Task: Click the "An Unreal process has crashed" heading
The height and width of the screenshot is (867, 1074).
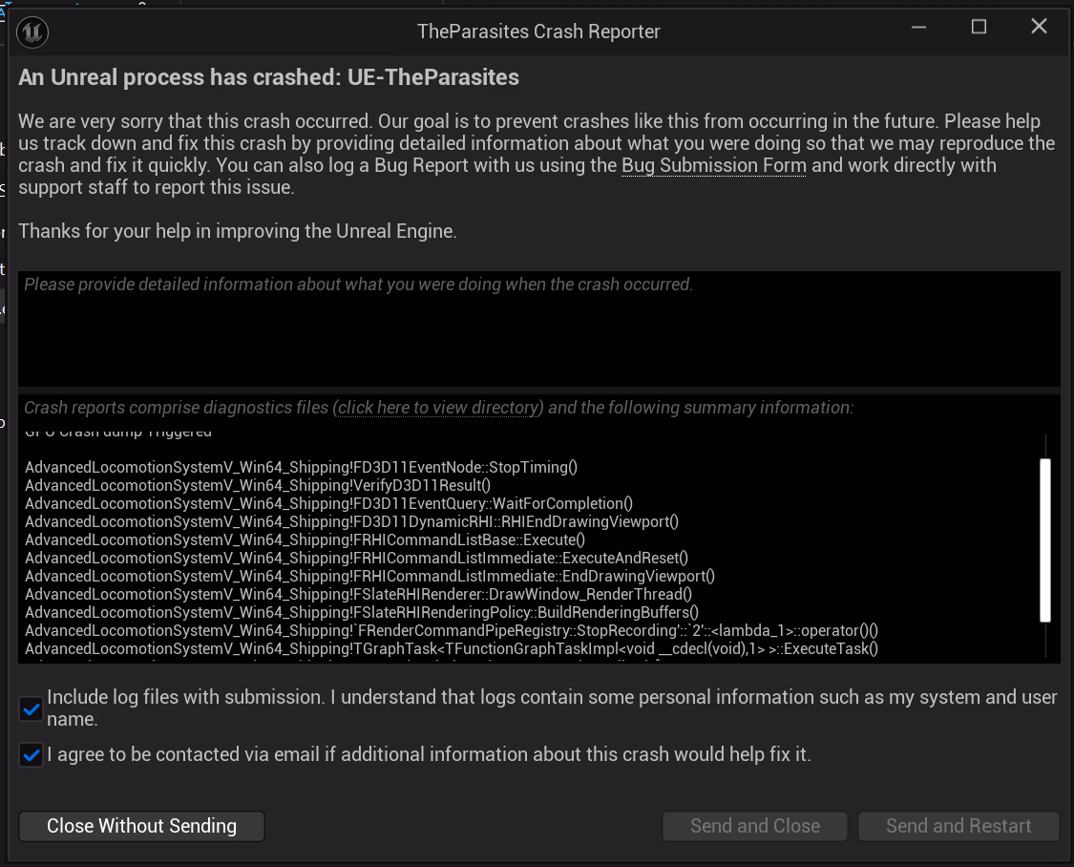Action: click(268, 77)
